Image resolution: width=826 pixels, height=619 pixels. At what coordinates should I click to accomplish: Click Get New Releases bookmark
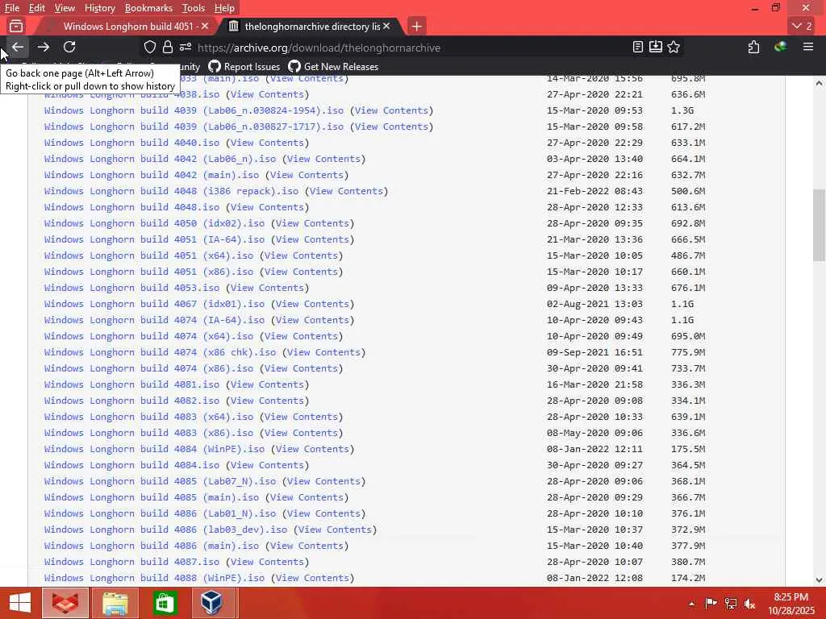tap(333, 67)
